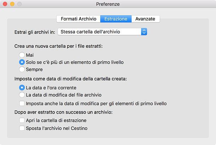Click the Stessa cartella dell'archivio text
The image size is (216, 145).
click(x=90, y=32)
